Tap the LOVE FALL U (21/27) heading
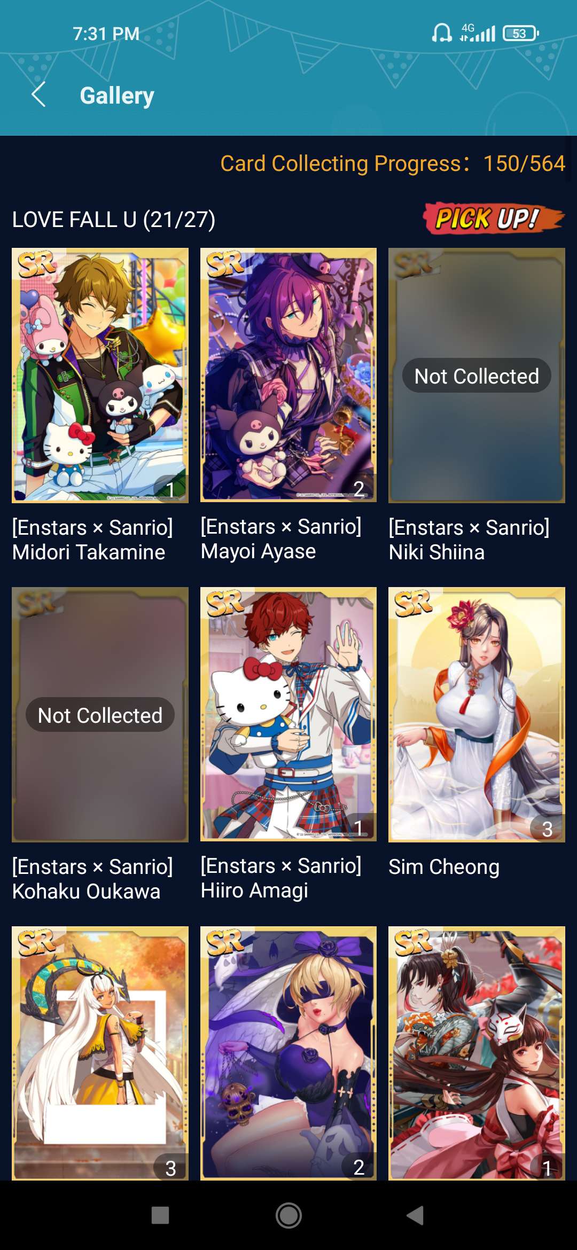Image resolution: width=577 pixels, height=1250 pixels. point(114,220)
